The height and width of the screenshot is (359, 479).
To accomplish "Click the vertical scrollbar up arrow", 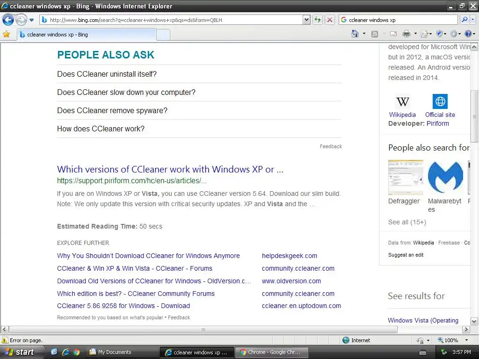I will 474,47.
